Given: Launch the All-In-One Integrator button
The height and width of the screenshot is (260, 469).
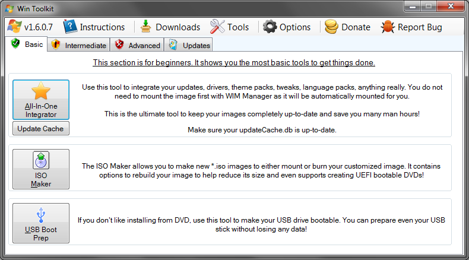Looking at the screenshot, I should click(x=41, y=100).
